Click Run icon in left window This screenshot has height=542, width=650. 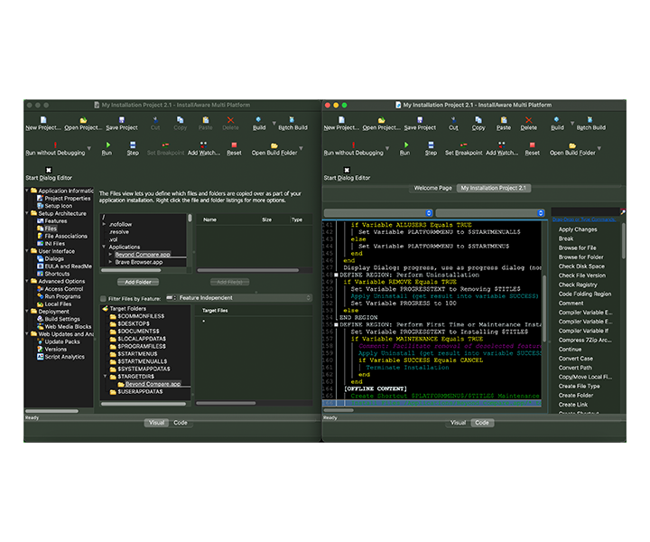[x=107, y=145]
